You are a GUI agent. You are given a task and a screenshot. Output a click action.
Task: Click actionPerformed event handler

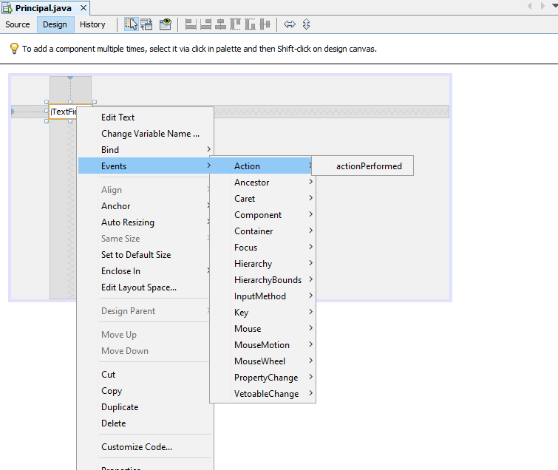[363, 166]
